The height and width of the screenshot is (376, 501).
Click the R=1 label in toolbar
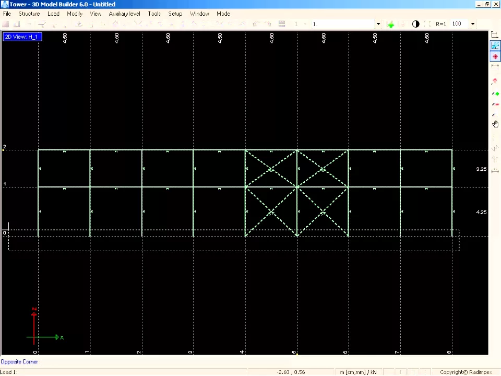click(440, 24)
